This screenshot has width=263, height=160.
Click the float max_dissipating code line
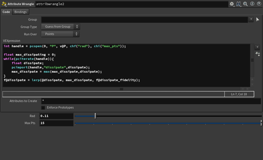pyautogui.click(x=29, y=55)
